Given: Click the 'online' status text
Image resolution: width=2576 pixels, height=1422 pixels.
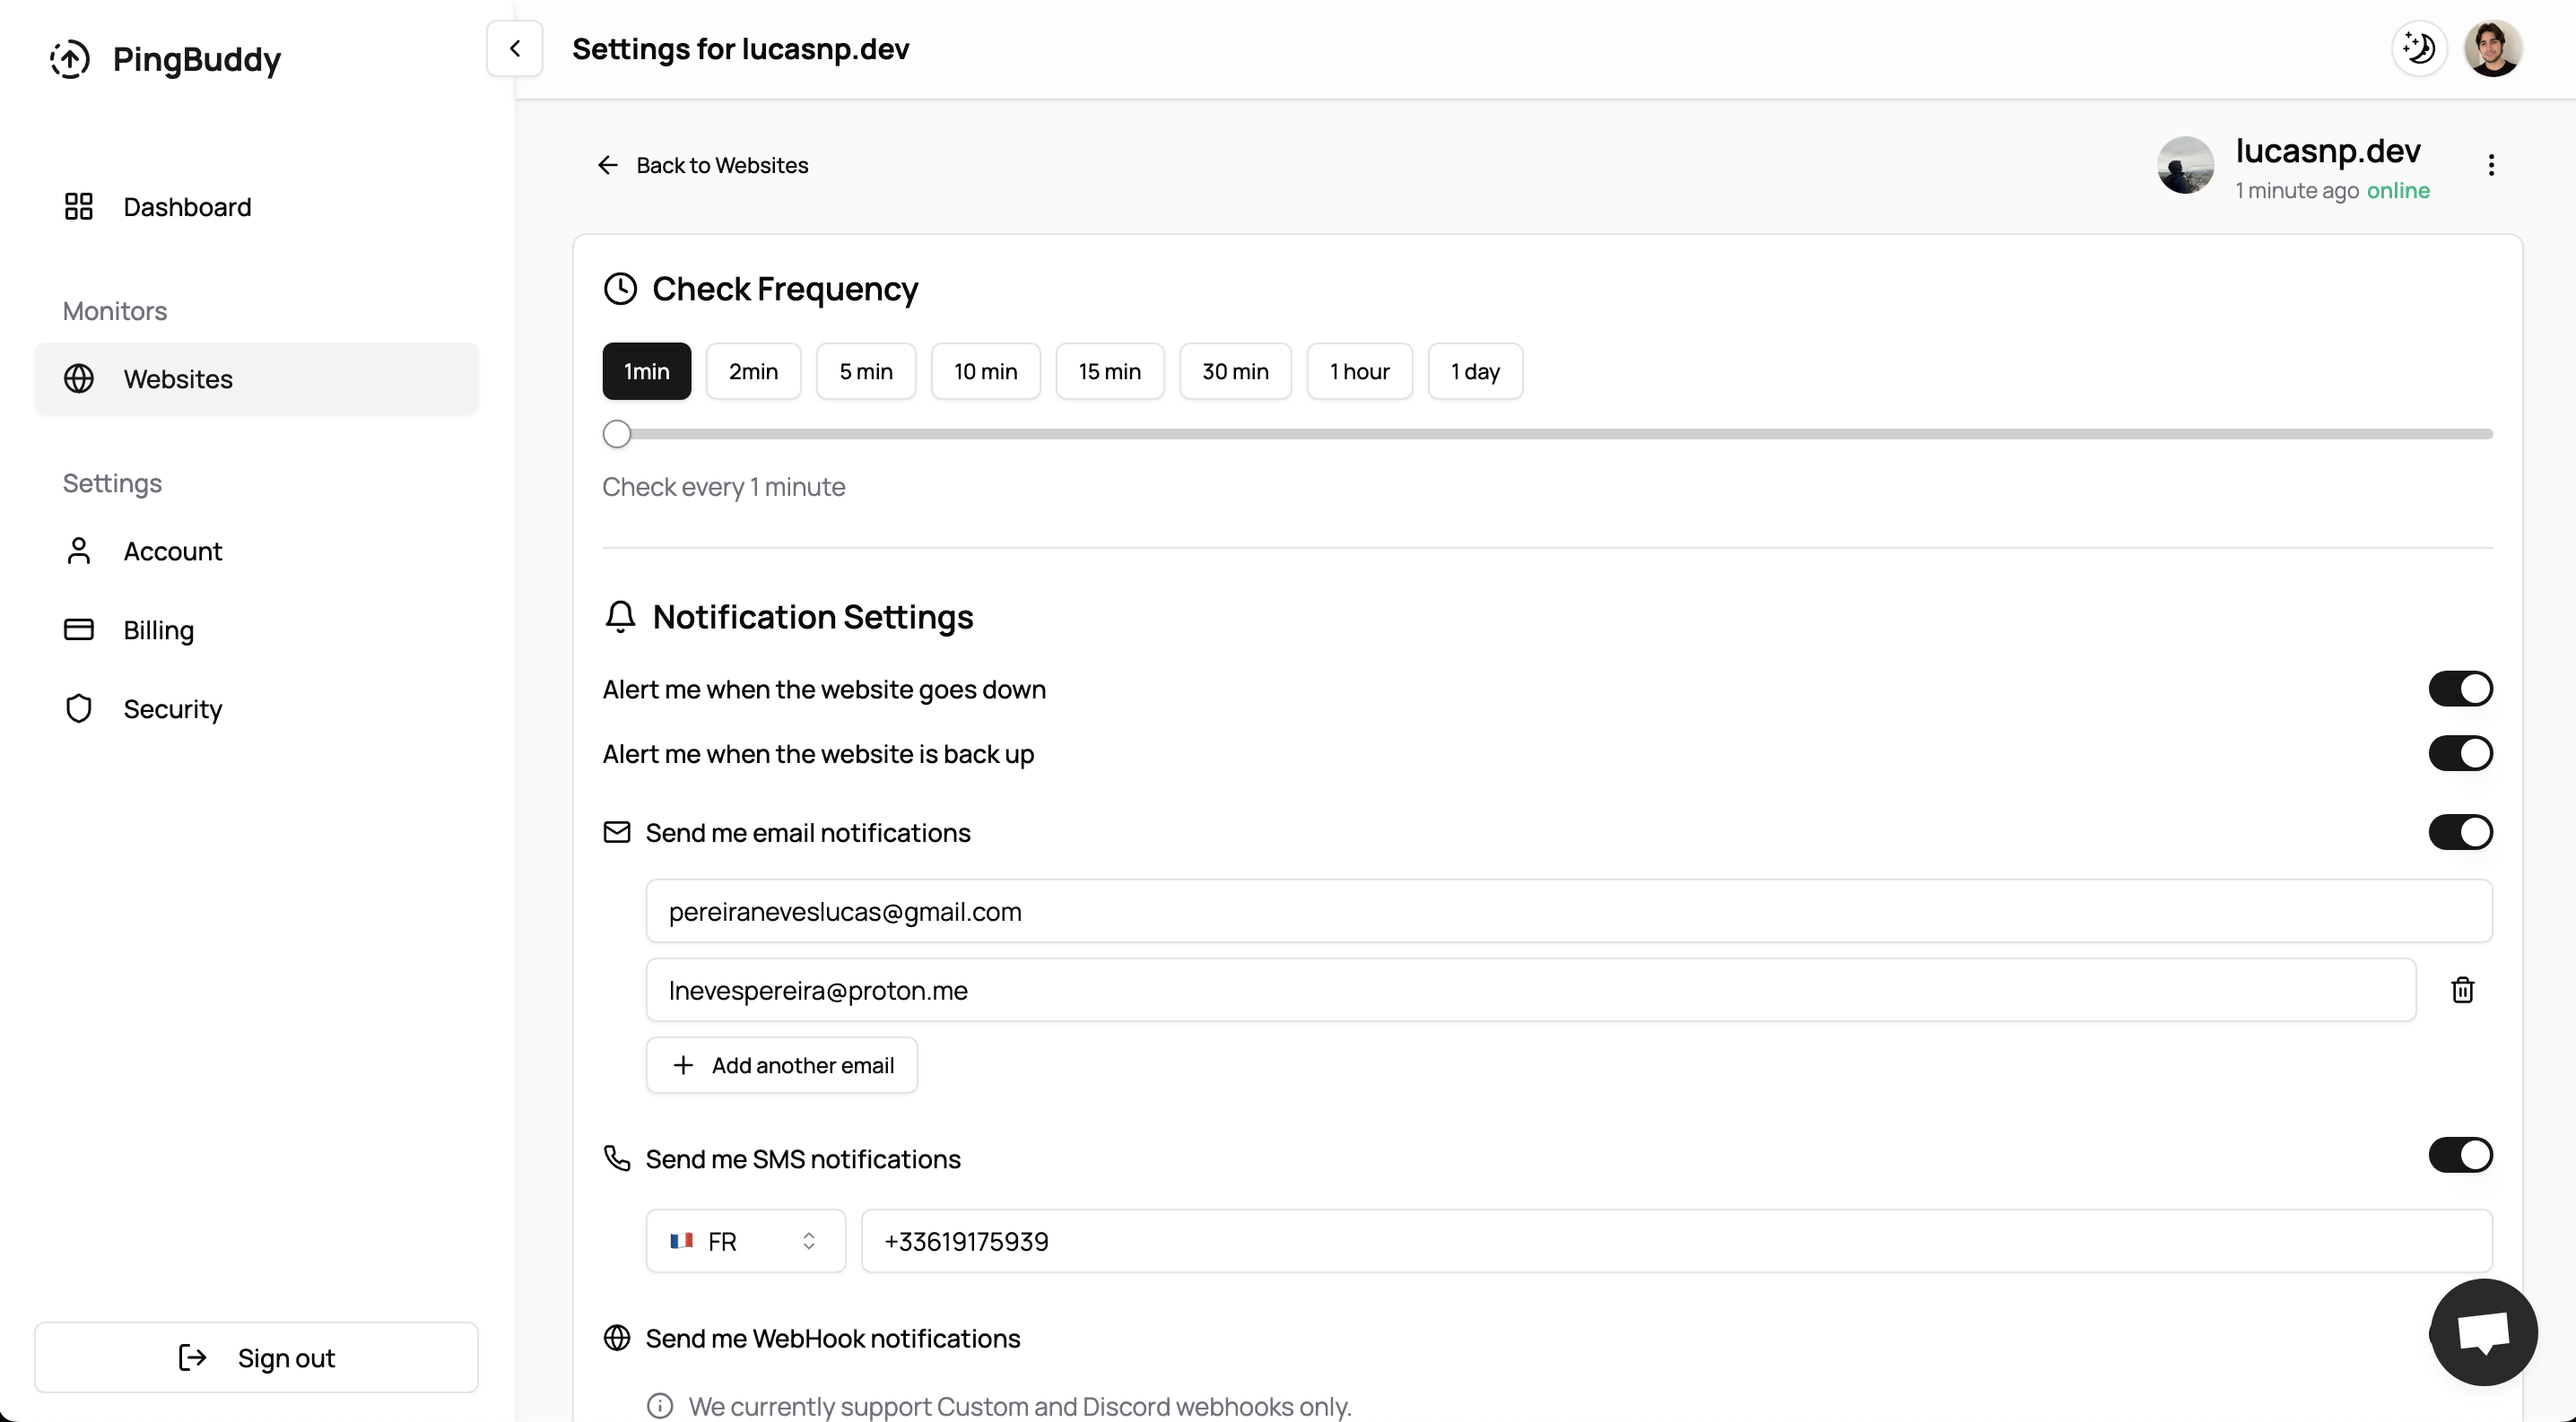Looking at the screenshot, I should tap(2398, 191).
